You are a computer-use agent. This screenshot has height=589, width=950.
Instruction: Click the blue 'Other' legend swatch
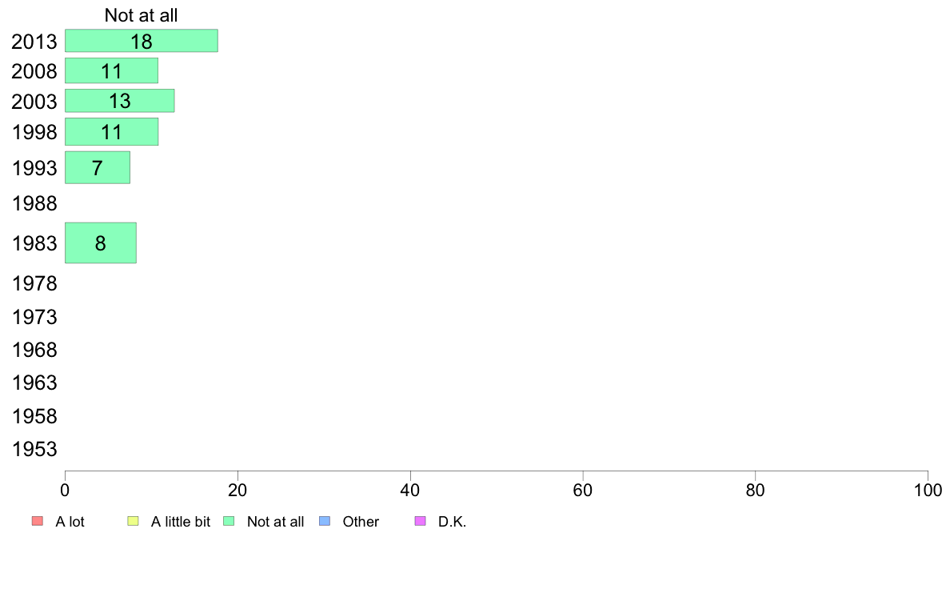(325, 521)
